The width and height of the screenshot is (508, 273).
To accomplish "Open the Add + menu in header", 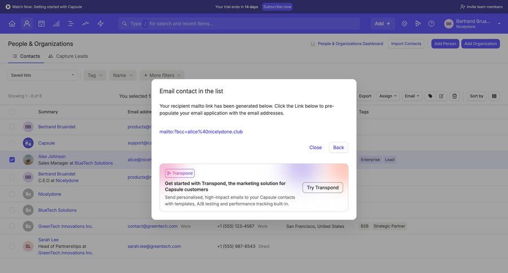I will click(x=383, y=24).
